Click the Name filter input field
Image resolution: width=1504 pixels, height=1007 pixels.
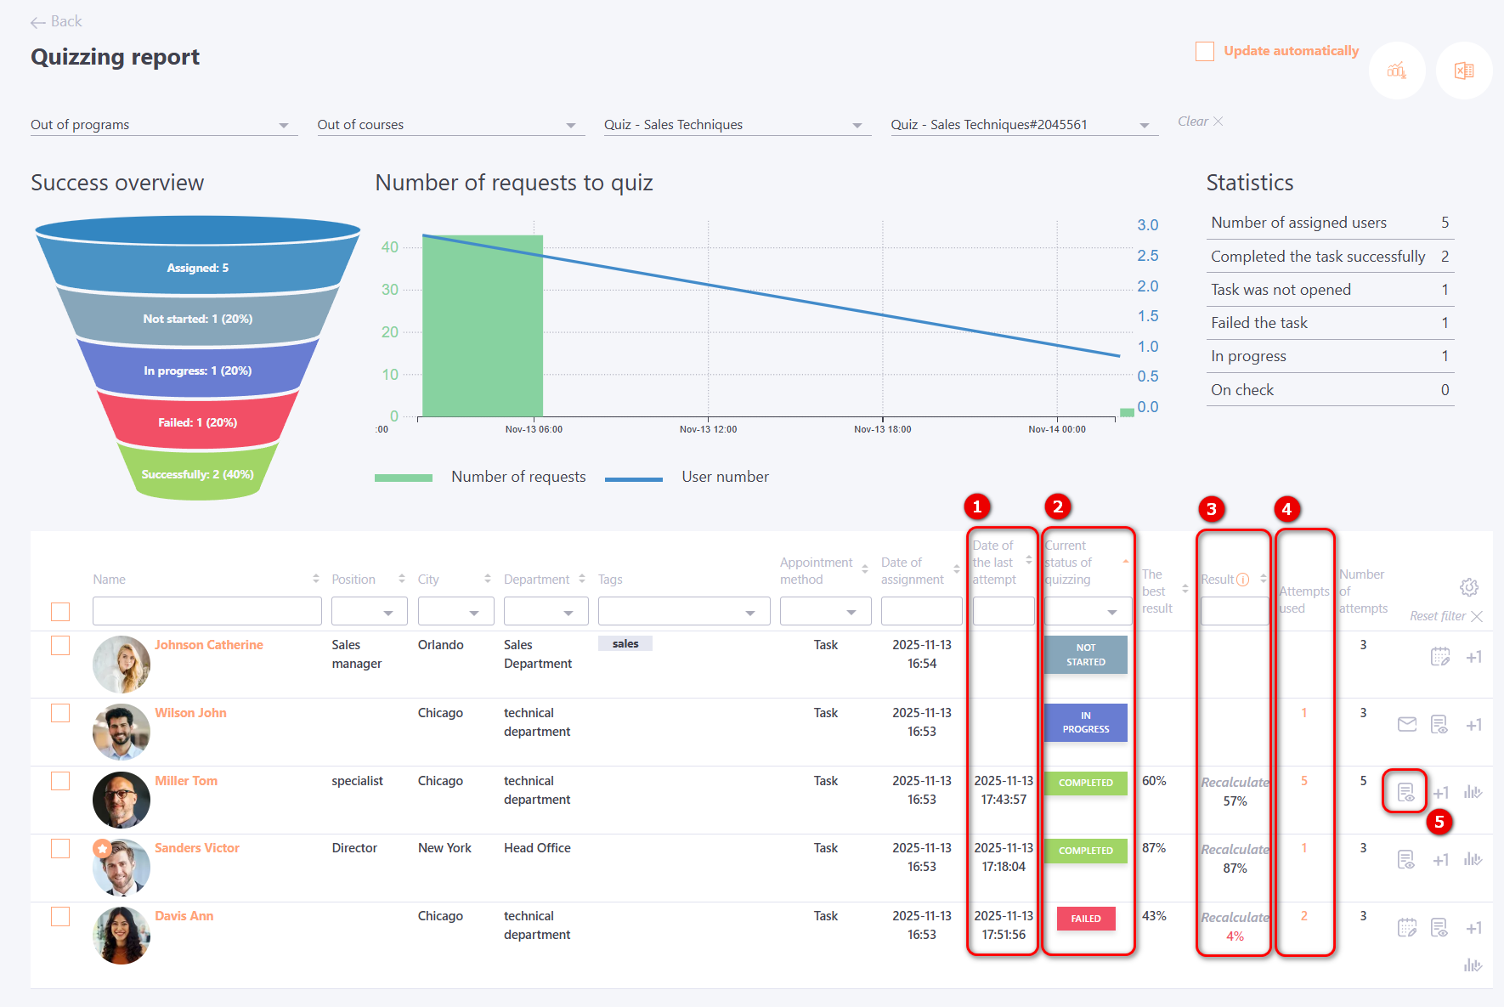click(206, 611)
